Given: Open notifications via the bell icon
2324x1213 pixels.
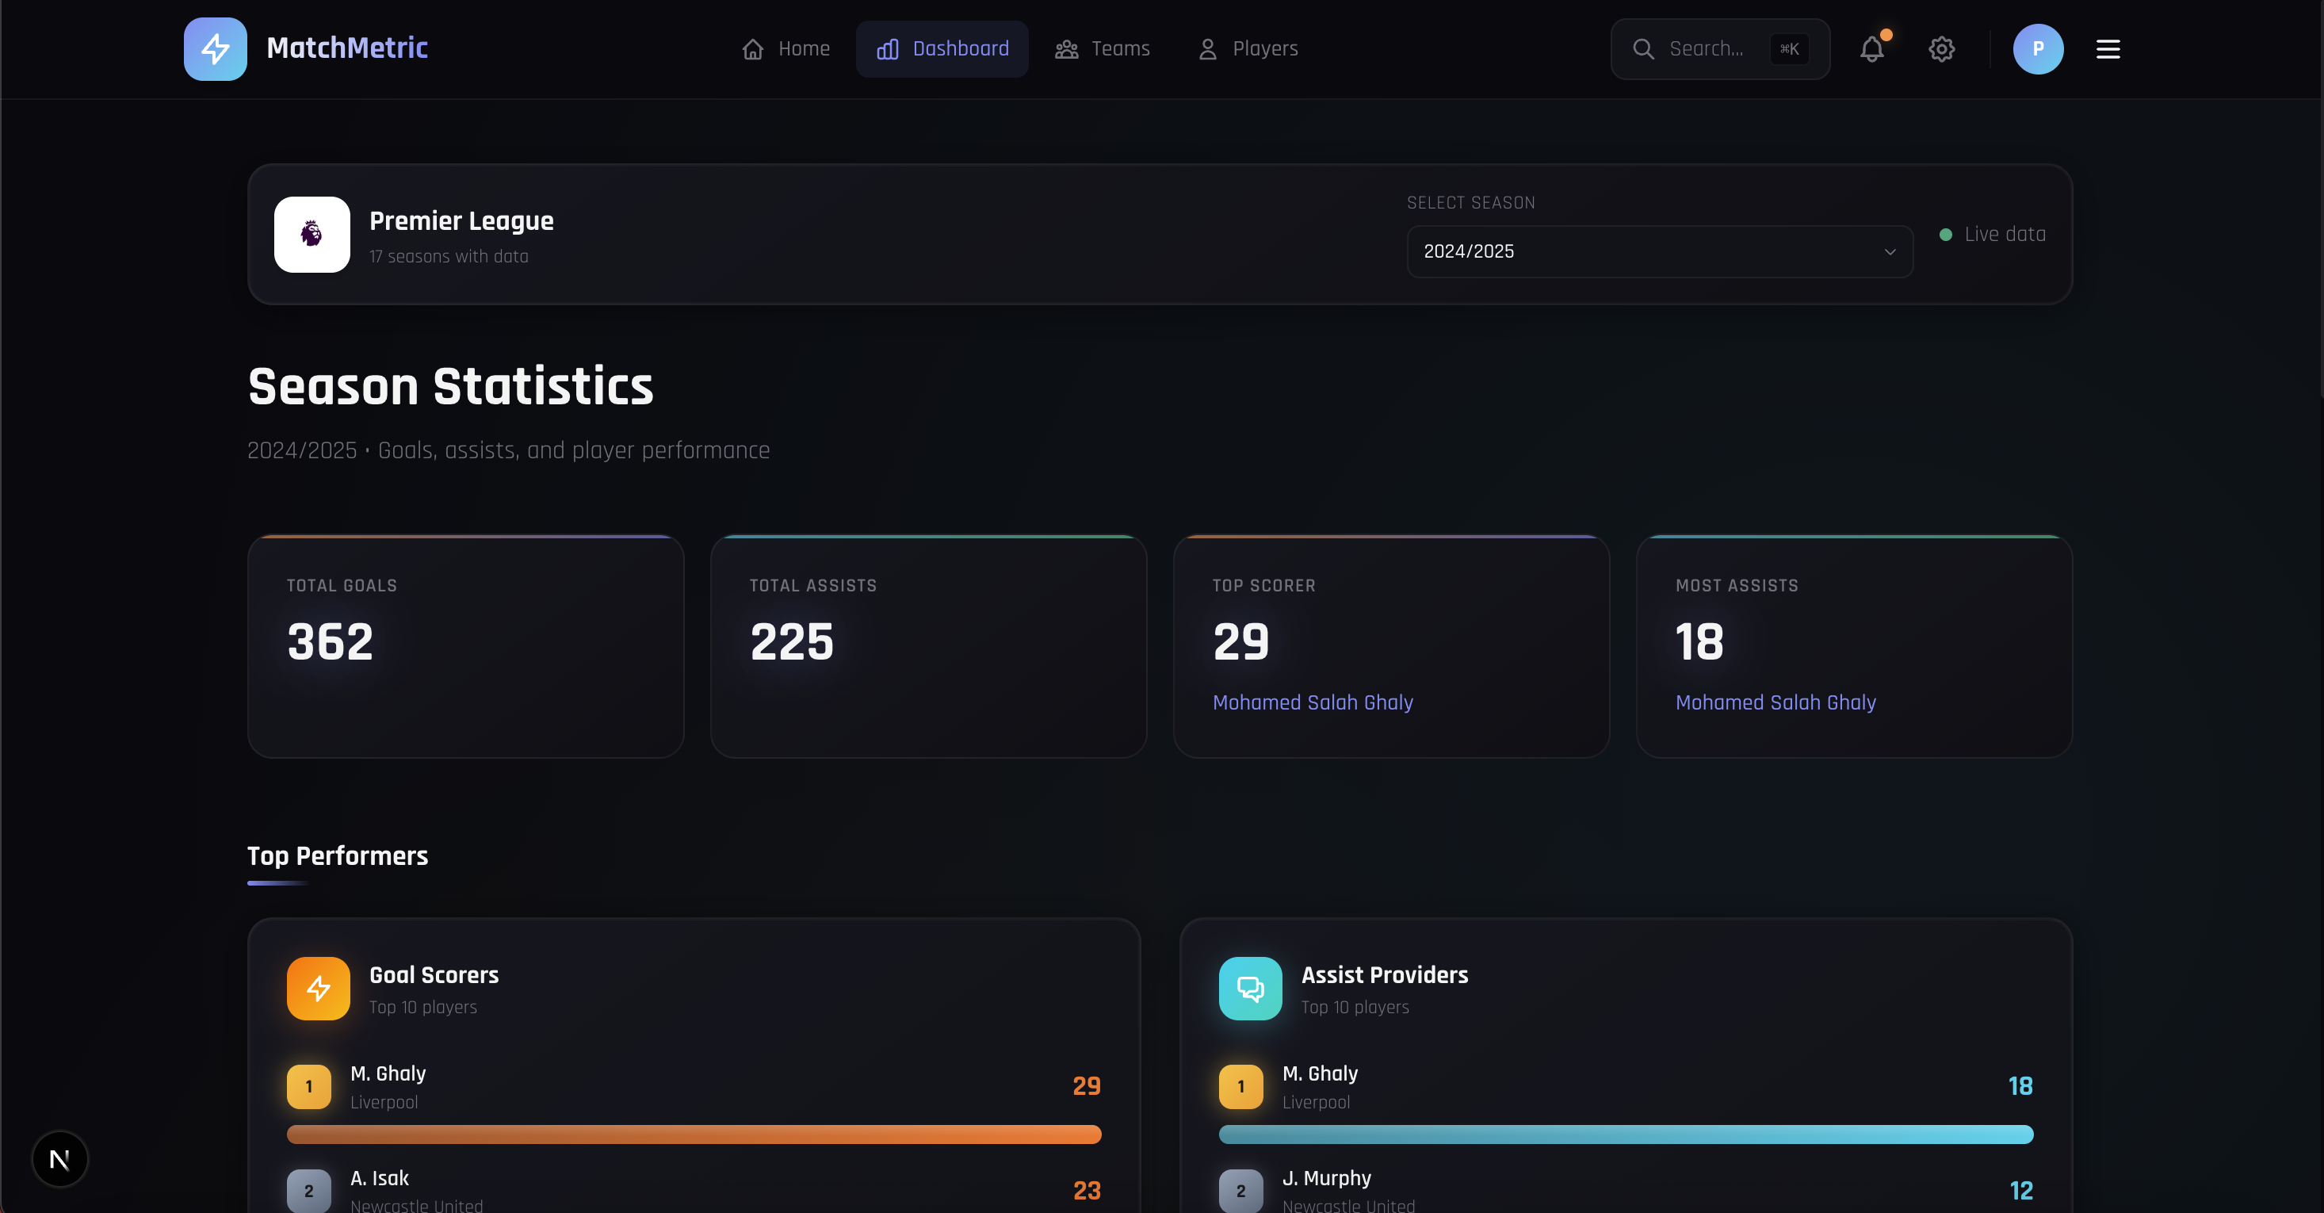Looking at the screenshot, I should coord(1871,48).
